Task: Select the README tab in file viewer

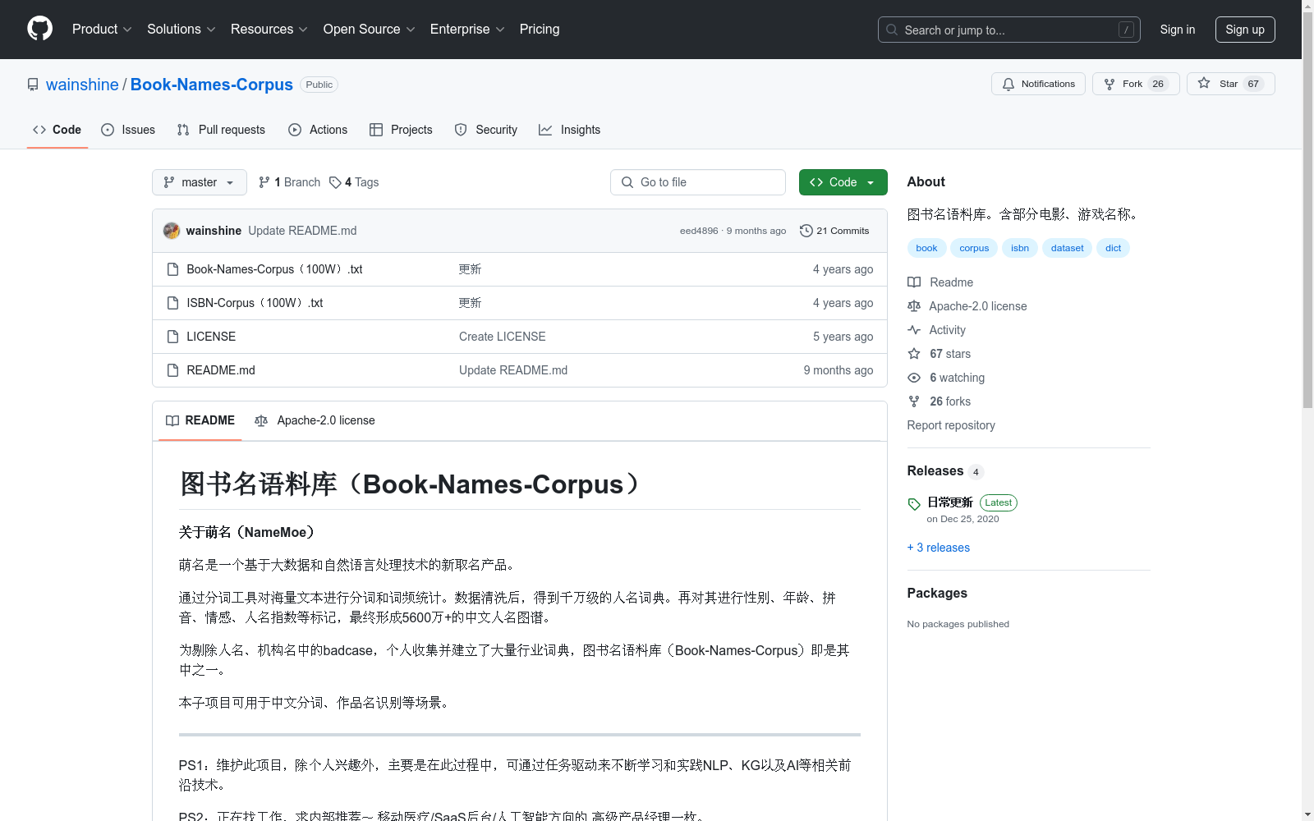Action: (x=200, y=420)
